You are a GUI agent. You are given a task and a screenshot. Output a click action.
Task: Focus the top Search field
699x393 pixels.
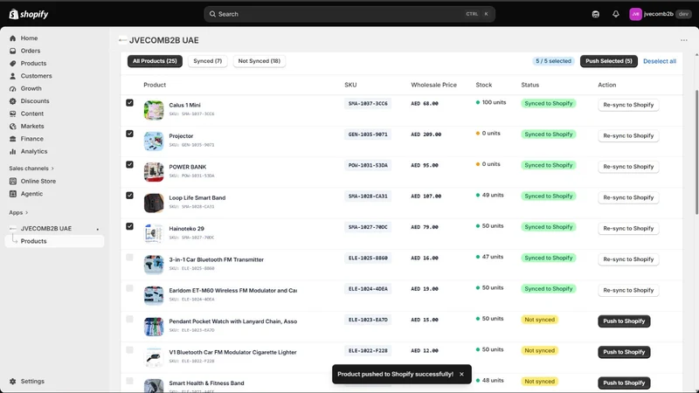tap(349, 14)
